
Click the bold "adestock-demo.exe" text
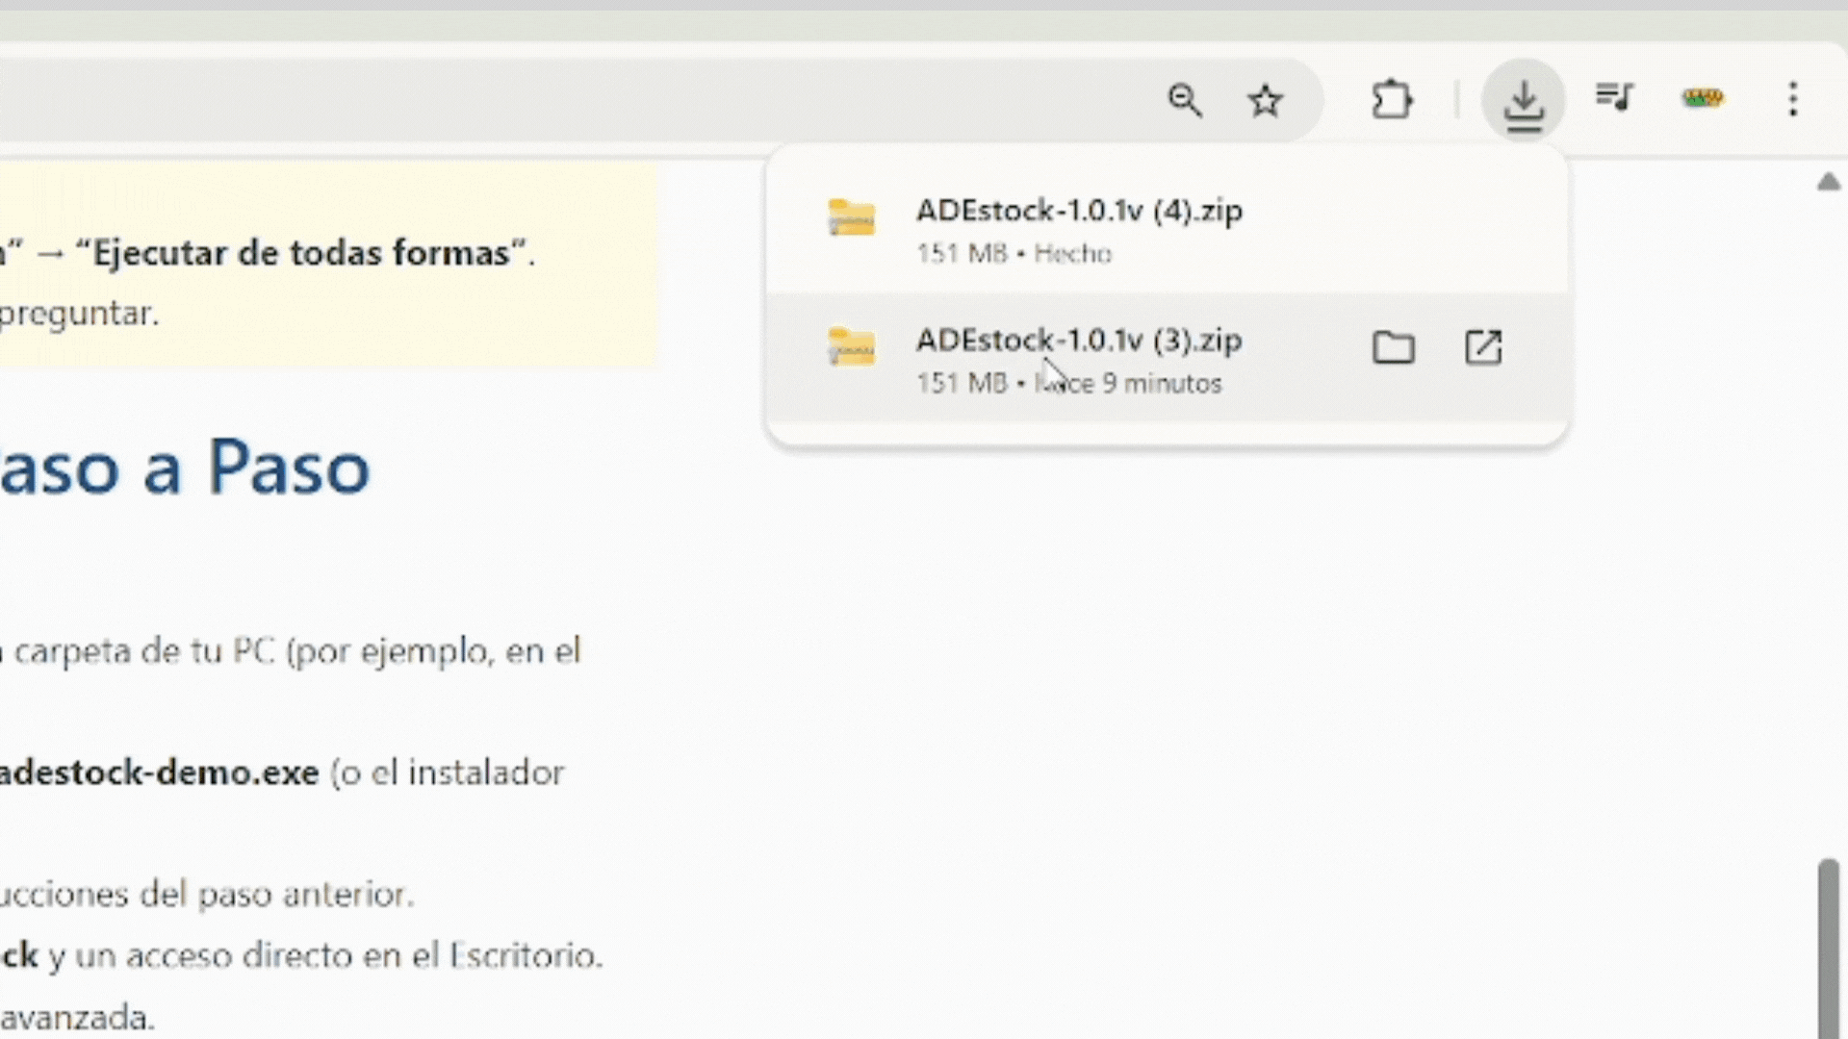point(159,773)
